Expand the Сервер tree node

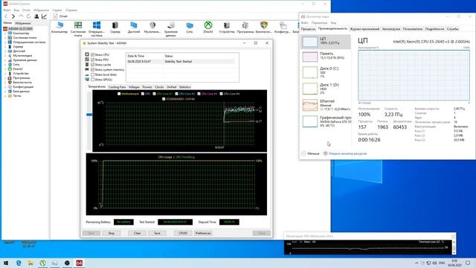[5, 47]
